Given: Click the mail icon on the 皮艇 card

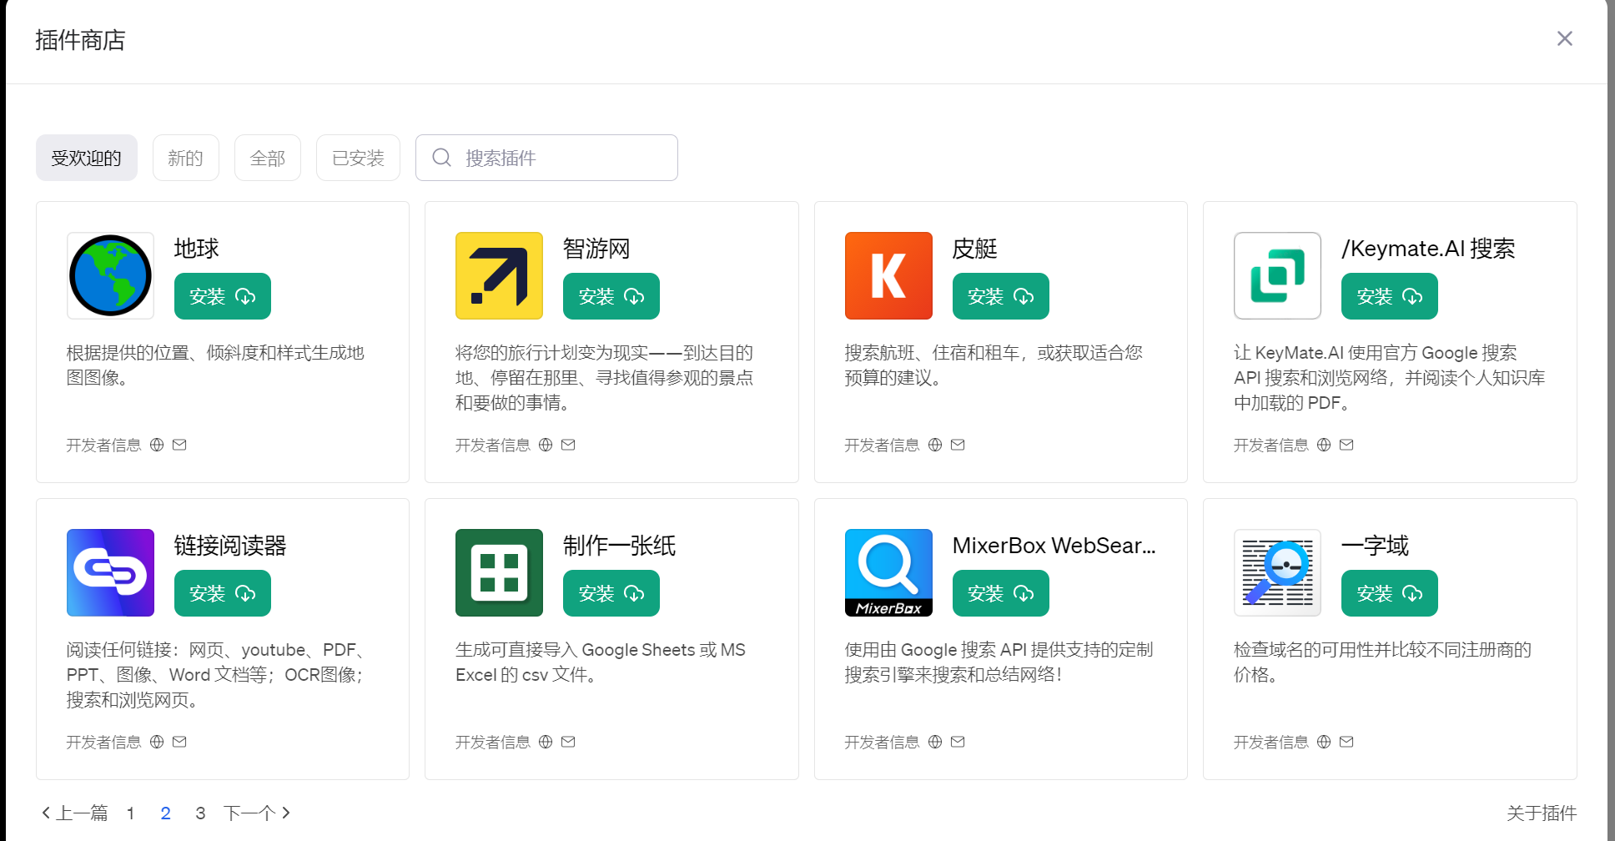Looking at the screenshot, I should [957, 445].
